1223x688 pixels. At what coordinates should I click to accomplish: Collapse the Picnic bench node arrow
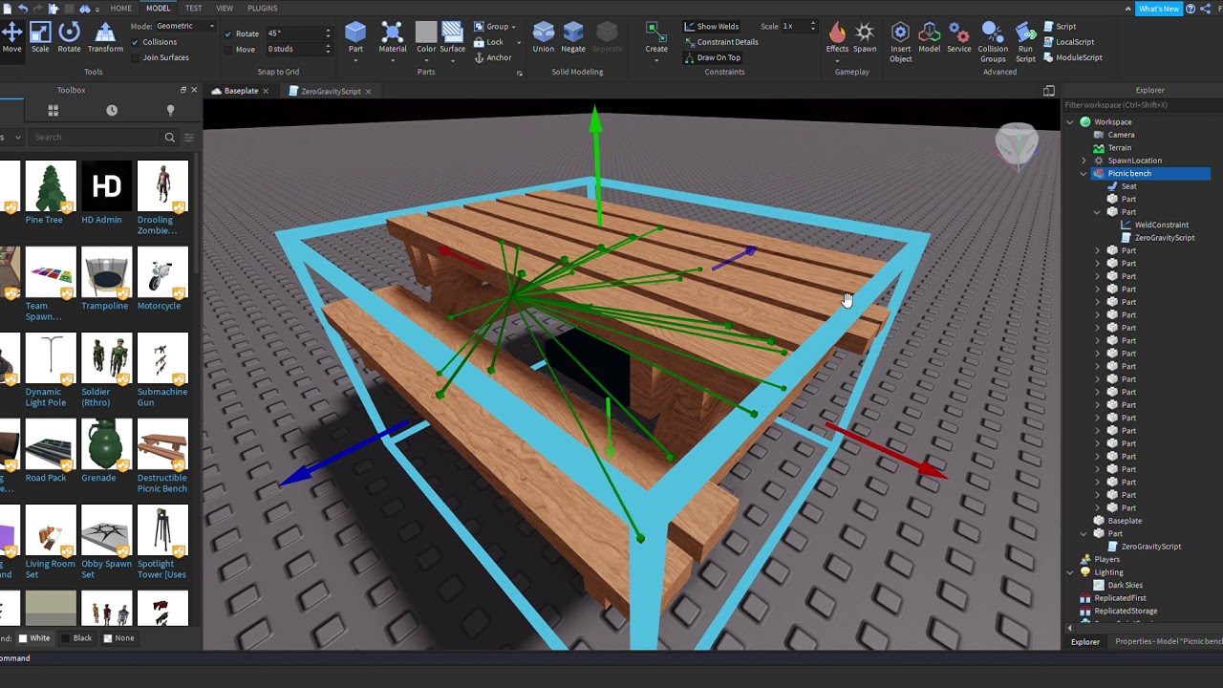tap(1084, 174)
